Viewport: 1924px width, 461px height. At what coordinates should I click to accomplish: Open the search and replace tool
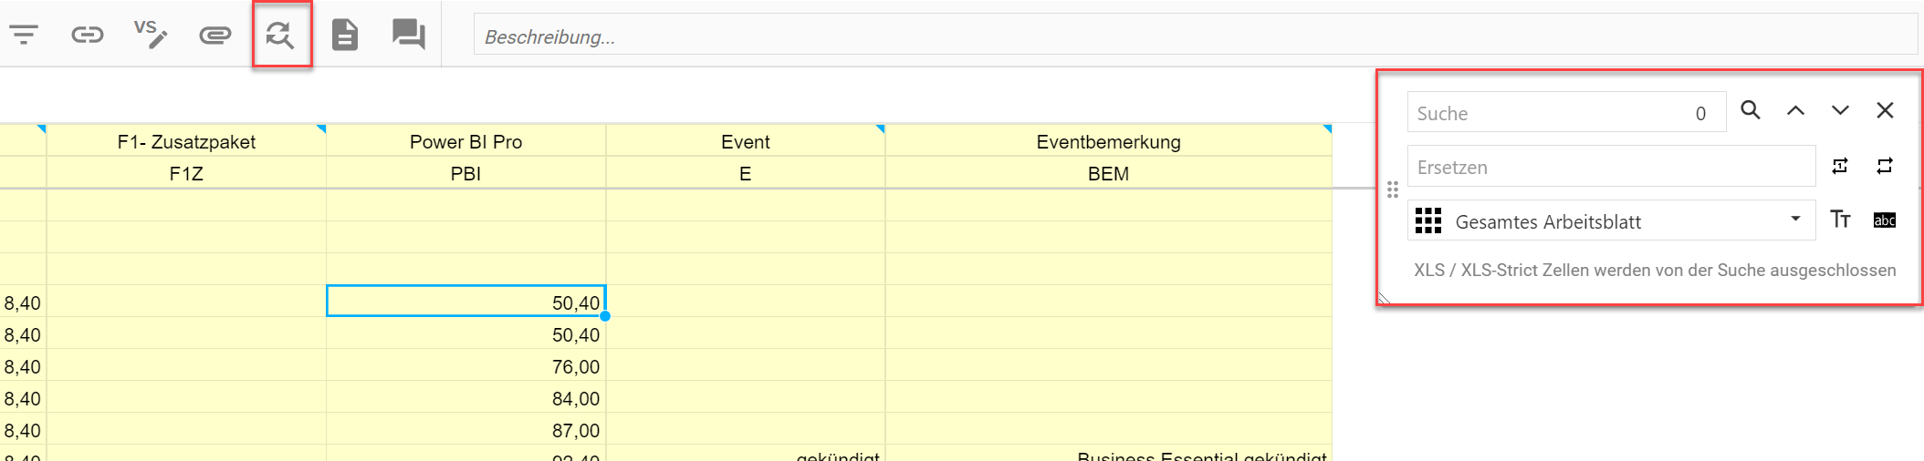click(x=280, y=36)
